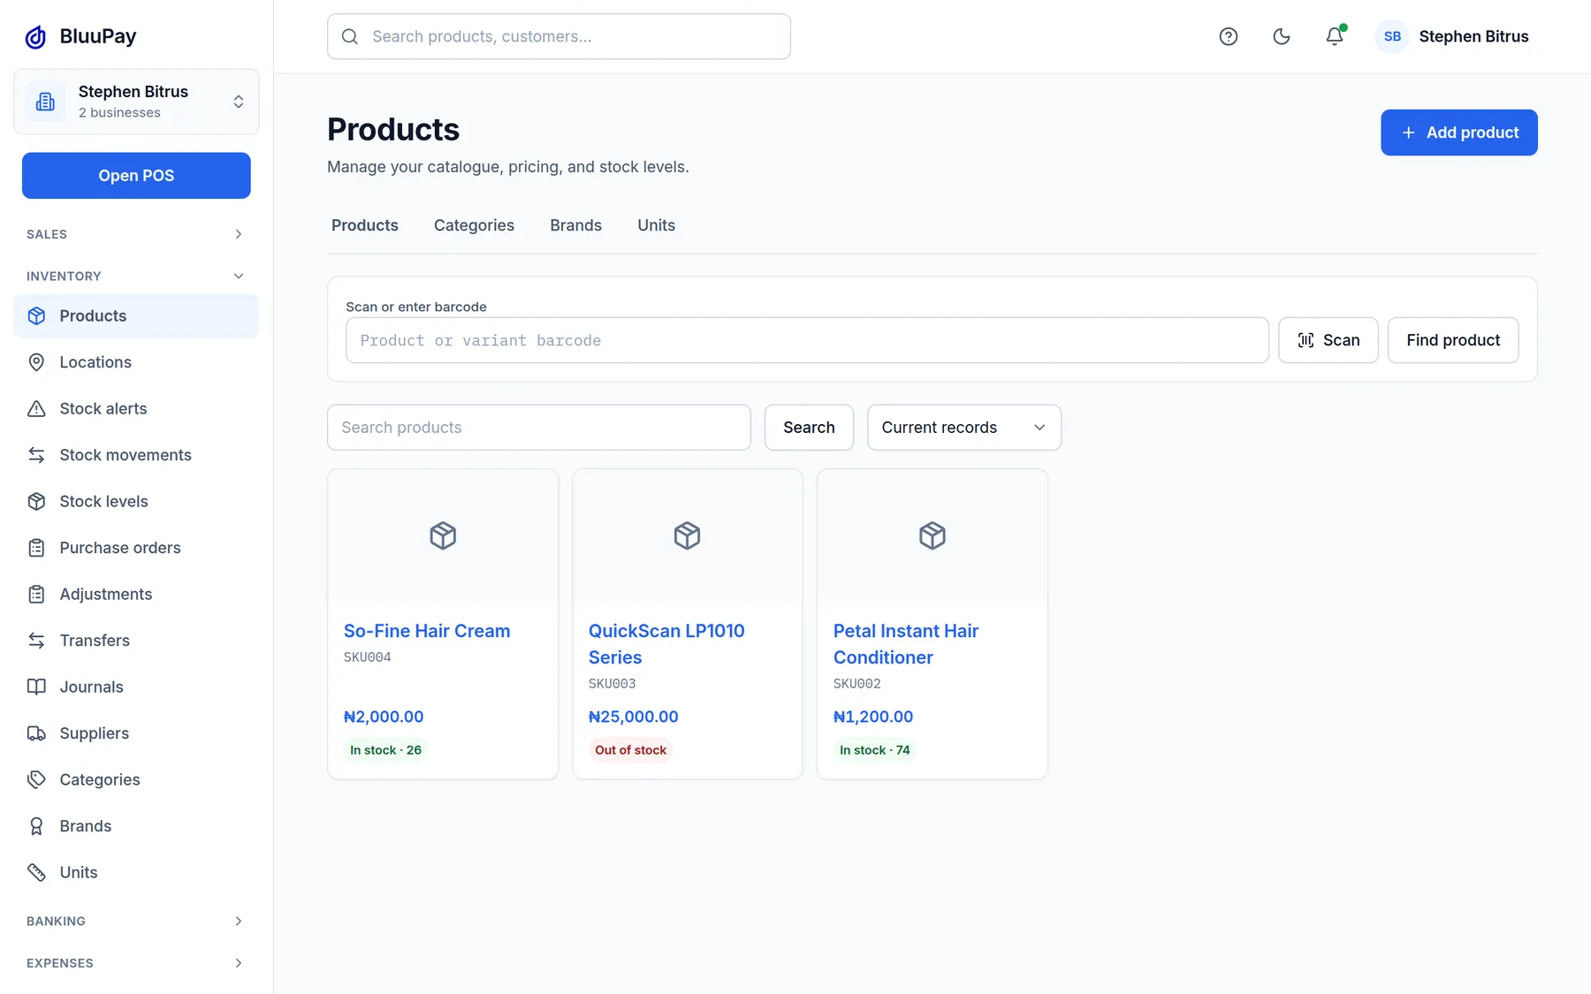Focus the top global search bar

(x=559, y=36)
